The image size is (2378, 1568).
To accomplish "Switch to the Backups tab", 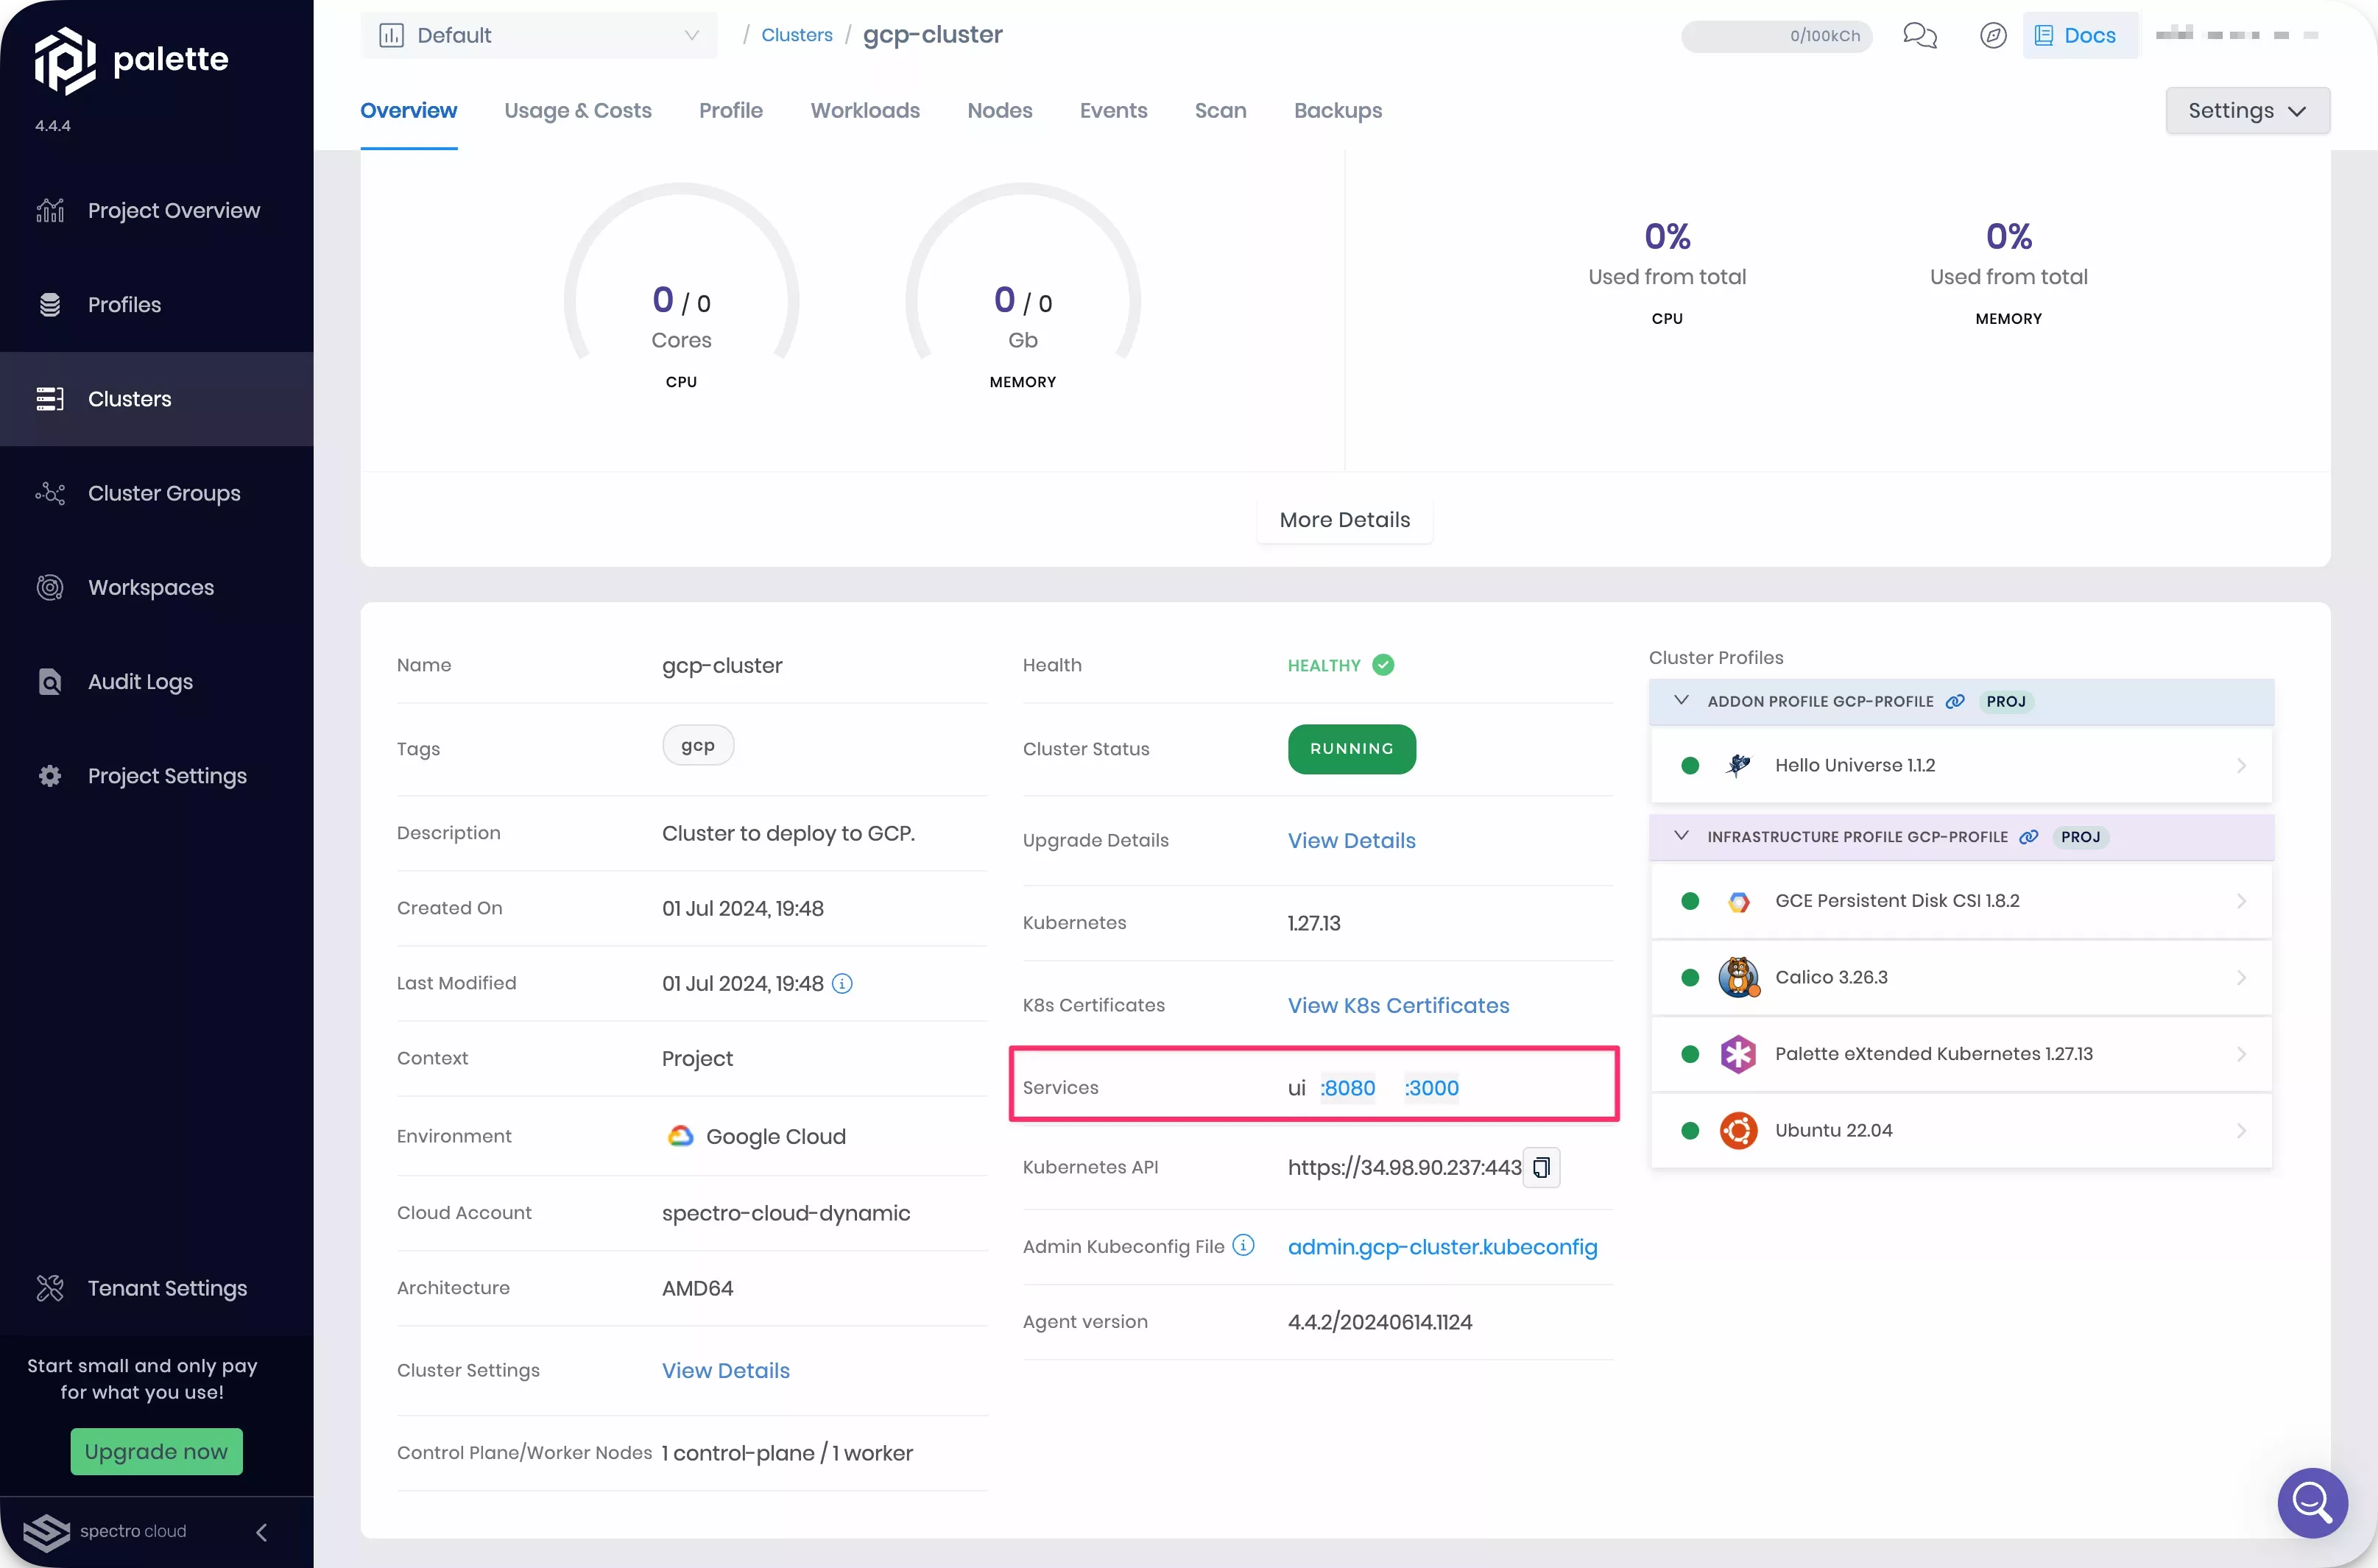I will 1338,110.
